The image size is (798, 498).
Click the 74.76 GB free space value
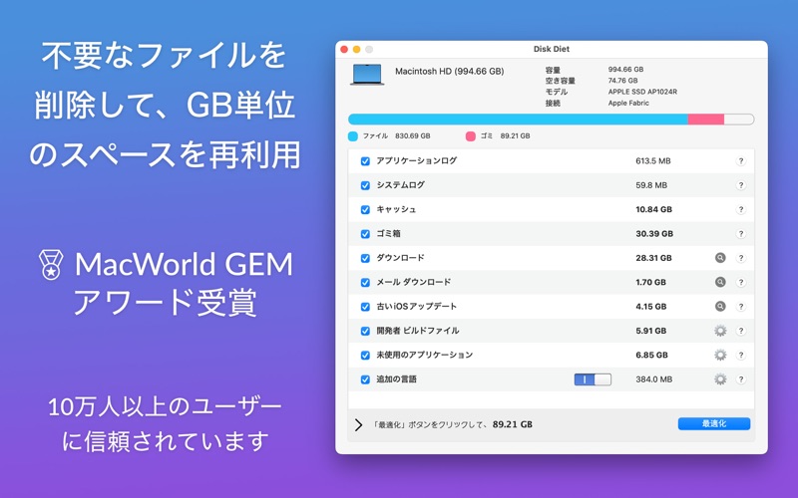tap(622, 81)
